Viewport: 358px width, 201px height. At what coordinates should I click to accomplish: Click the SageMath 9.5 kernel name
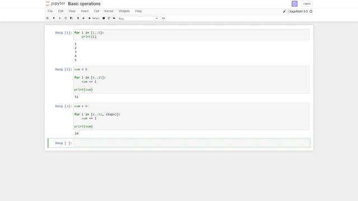298,11
